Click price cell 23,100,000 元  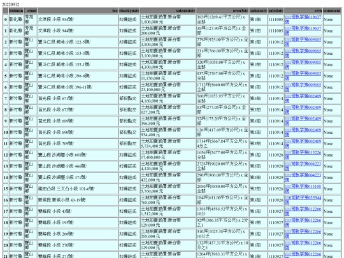tap(168, 87)
